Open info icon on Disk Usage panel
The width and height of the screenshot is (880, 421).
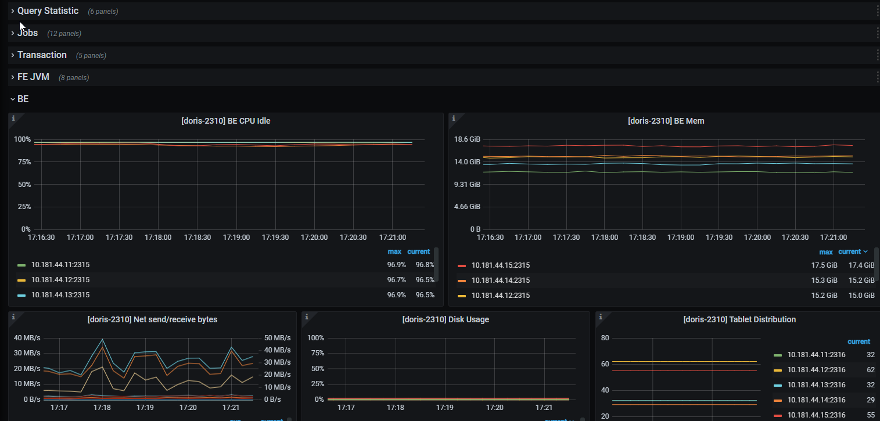tap(307, 316)
